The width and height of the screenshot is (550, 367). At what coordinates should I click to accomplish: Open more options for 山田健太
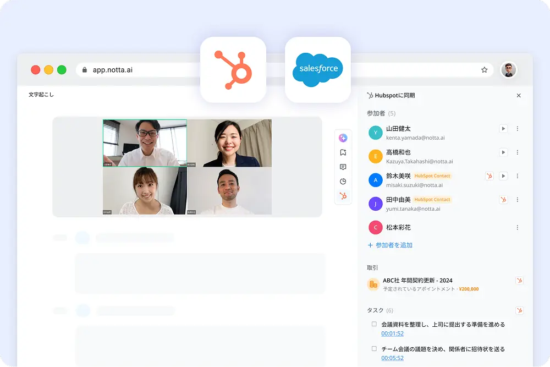pos(518,129)
